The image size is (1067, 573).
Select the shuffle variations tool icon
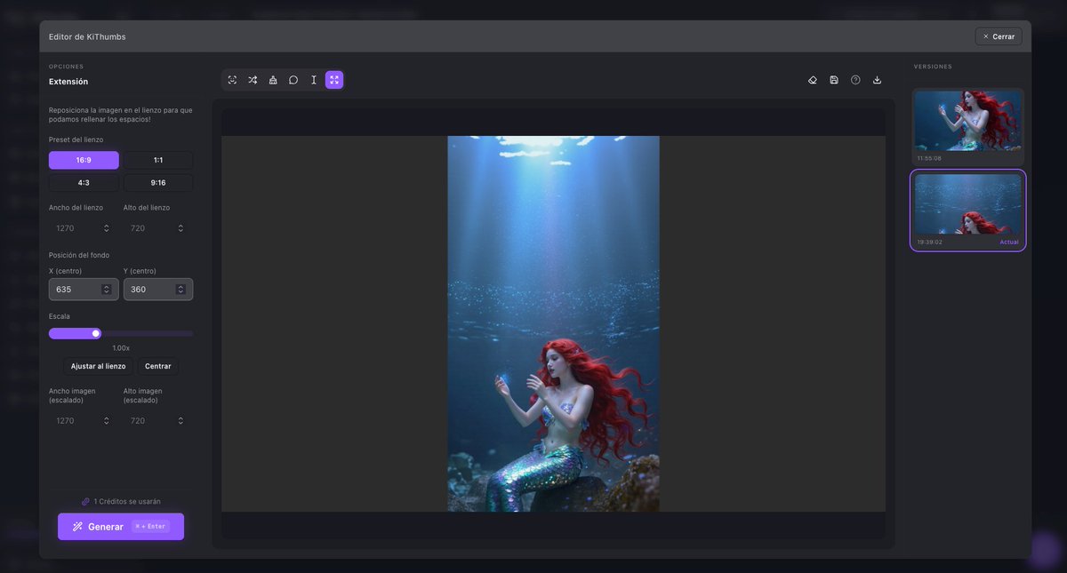click(253, 80)
